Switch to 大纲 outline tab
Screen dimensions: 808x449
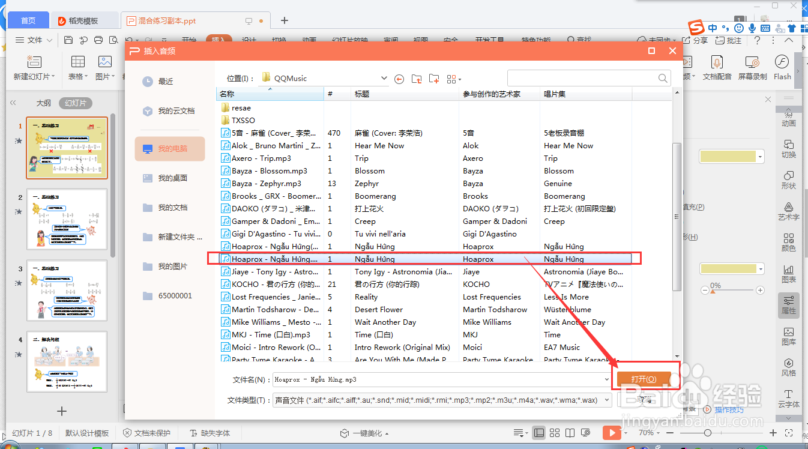click(x=43, y=103)
